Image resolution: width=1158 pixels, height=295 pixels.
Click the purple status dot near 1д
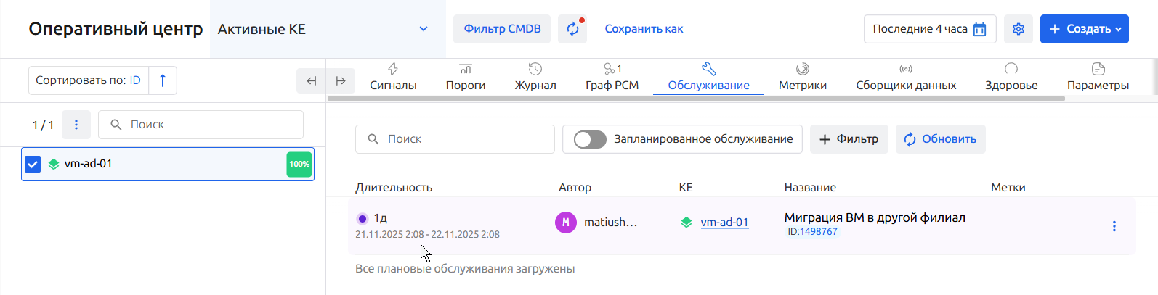(362, 218)
